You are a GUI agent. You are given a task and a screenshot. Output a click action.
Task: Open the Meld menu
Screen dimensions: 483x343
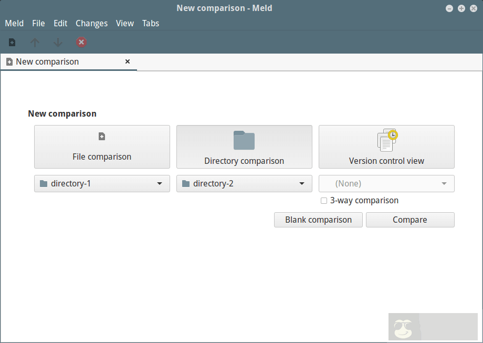point(14,23)
